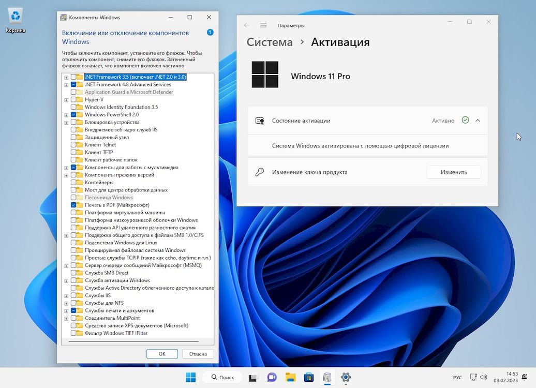Collapse the activation state section chevron
The height and width of the screenshot is (388, 536).
478,121
